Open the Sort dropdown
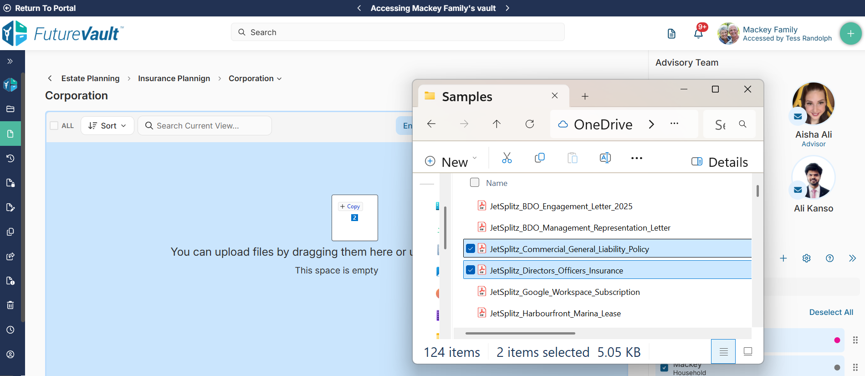865x376 pixels. click(x=107, y=125)
